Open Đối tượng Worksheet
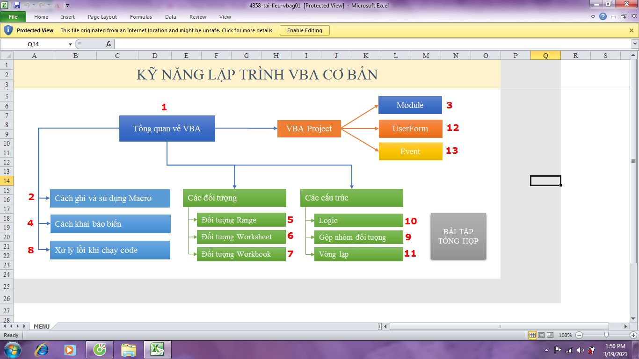 click(x=241, y=237)
